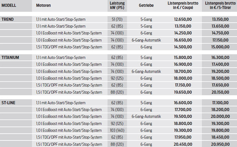Viewport: 237px width, 147px height.
Task: Click the 103 (140) power value
Action: click(x=117, y=131)
